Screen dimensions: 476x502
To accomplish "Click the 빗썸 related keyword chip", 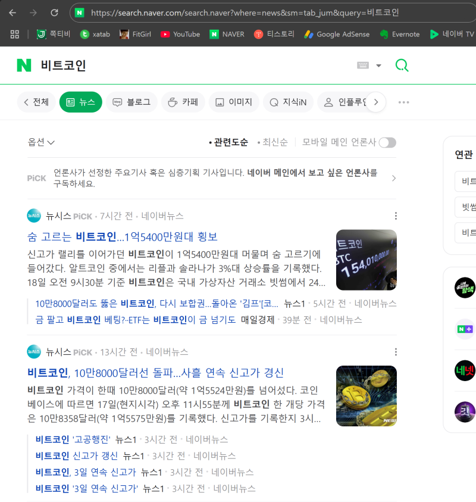I will (466, 207).
